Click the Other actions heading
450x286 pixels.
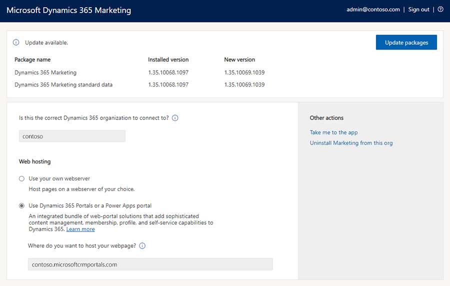click(x=326, y=118)
